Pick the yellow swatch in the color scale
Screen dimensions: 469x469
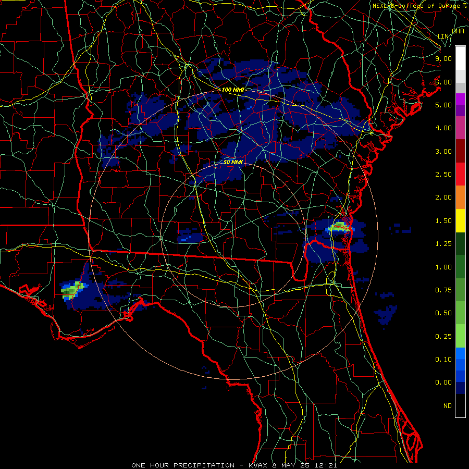coord(460,220)
